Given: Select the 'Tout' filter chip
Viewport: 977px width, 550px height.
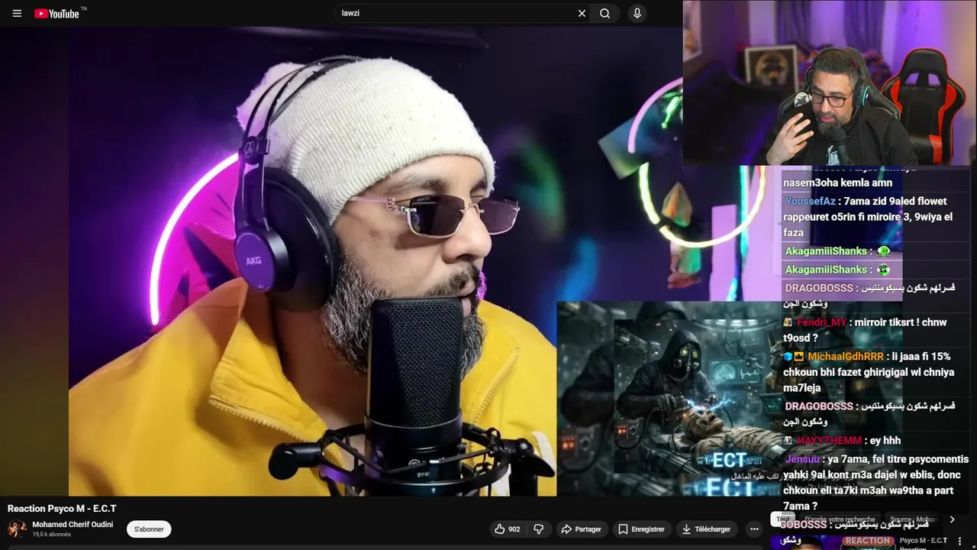Looking at the screenshot, I should click(783, 519).
